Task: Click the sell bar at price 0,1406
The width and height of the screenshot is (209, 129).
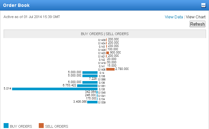Action: pyautogui.click(x=110, y=69)
